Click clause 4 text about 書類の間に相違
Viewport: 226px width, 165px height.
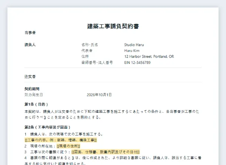coord(113,161)
